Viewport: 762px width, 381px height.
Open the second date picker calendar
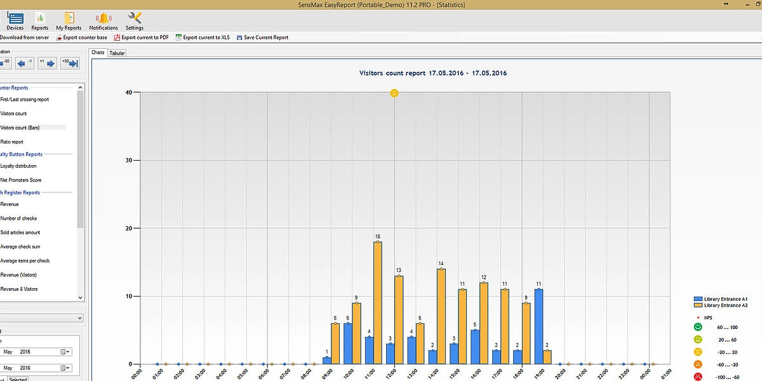click(x=65, y=368)
